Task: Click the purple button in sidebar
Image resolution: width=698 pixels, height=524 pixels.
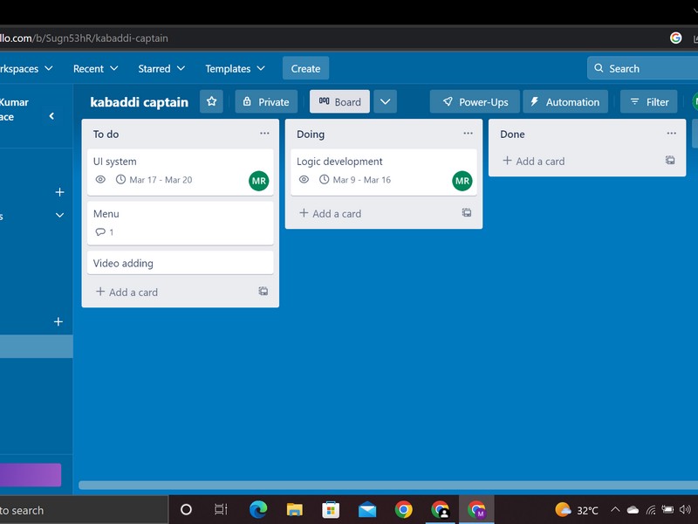Action: [x=31, y=474]
